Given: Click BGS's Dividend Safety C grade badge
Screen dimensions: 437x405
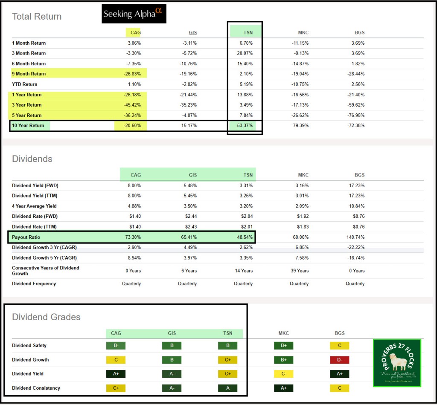Looking at the screenshot, I should (x=340, y=346).
